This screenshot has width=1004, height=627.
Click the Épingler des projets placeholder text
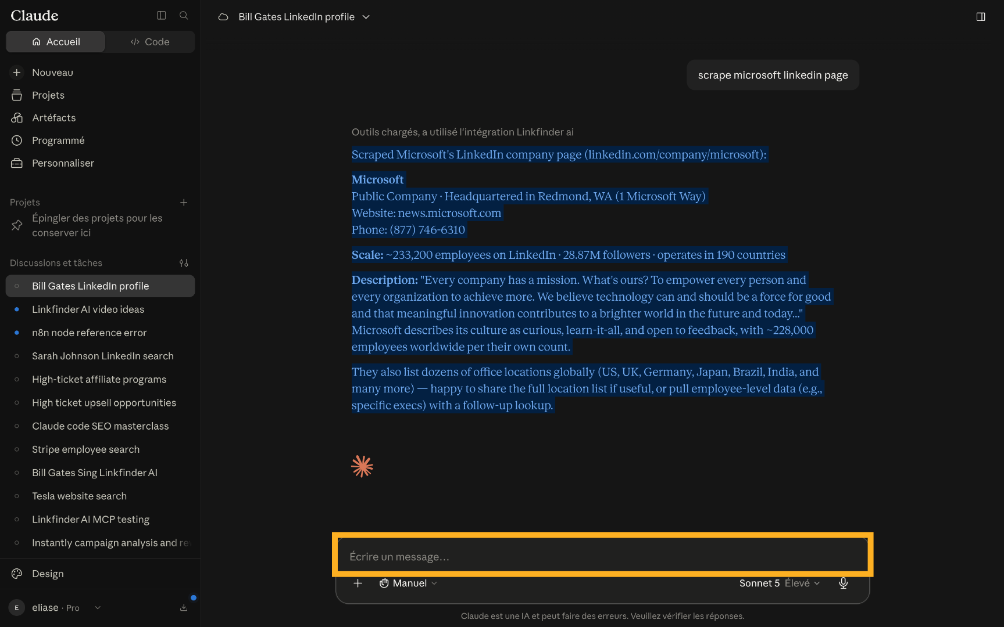pyautogui.click(x=97, y=225)
